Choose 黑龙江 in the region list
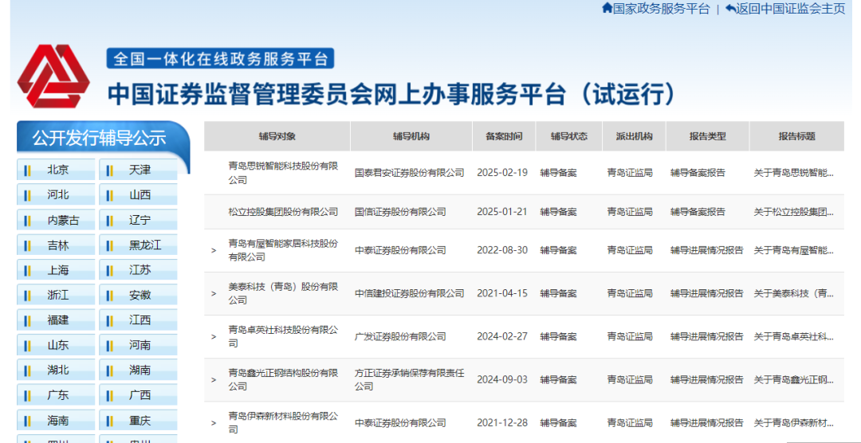Screen dimensions: 861x443 coord(139,245)
